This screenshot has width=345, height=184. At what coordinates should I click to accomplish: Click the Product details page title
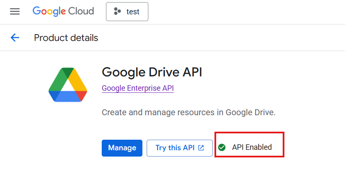66,38
